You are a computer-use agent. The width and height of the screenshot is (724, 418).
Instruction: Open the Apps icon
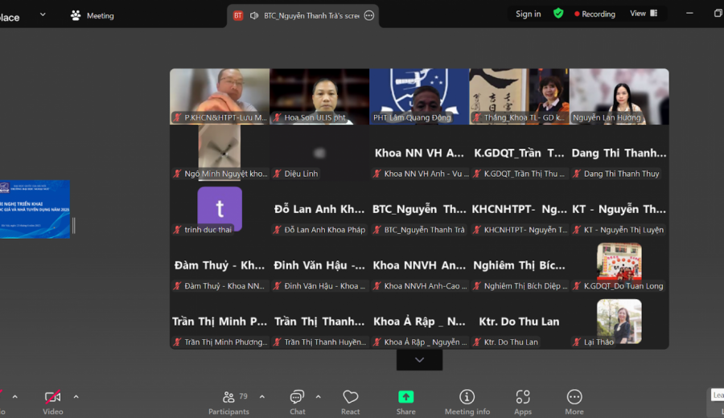pyautogui.click(x=523, y=402)
